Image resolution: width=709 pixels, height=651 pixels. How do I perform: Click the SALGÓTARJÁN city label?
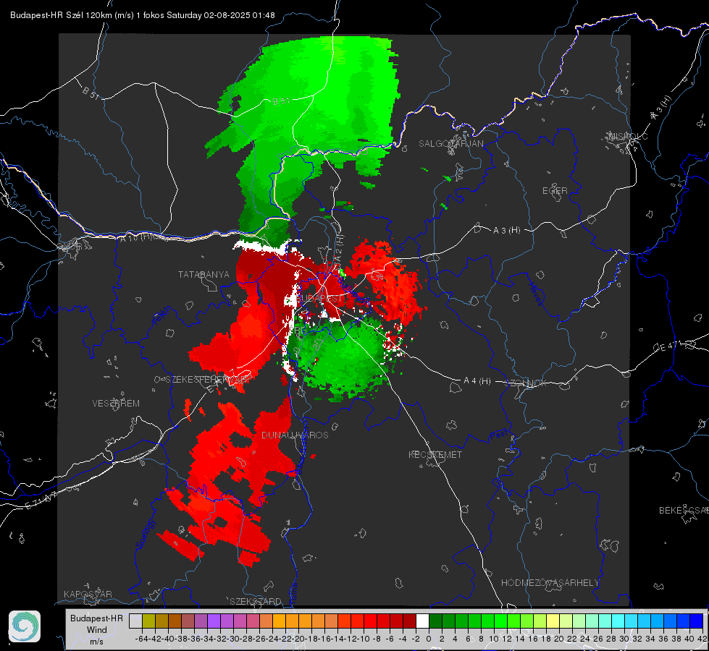pyautogui.click(x=450, y=144)
